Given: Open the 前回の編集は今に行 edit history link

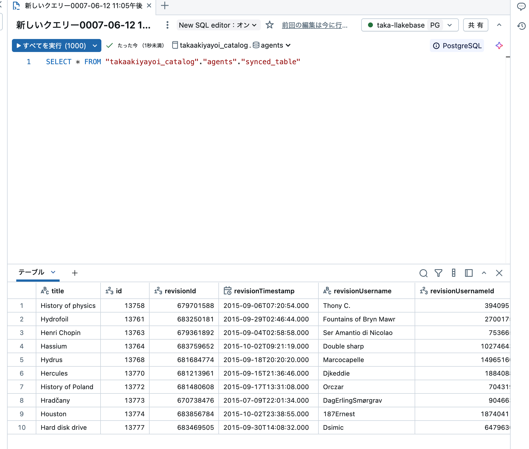Looking at the screenshot, I should (314, 25).
